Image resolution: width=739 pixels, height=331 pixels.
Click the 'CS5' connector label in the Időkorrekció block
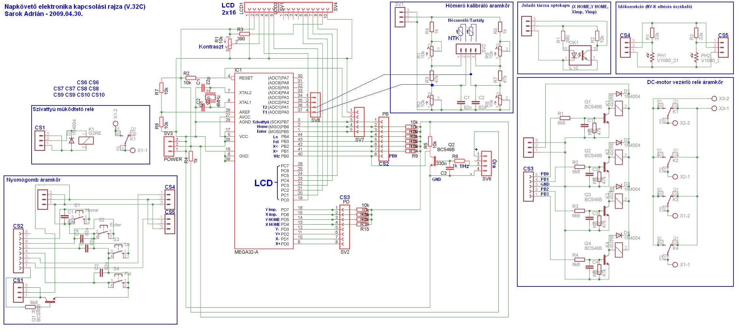(723, 35)
